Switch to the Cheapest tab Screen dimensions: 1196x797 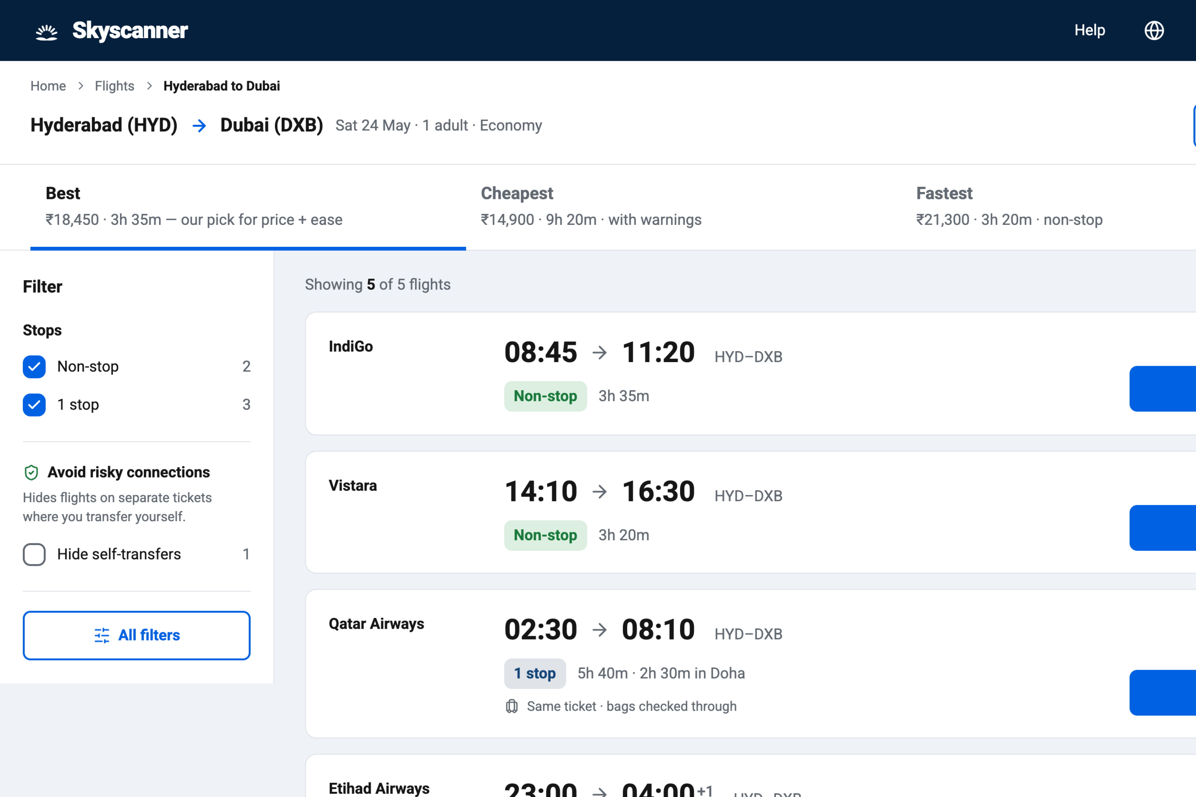pos(683,207)
